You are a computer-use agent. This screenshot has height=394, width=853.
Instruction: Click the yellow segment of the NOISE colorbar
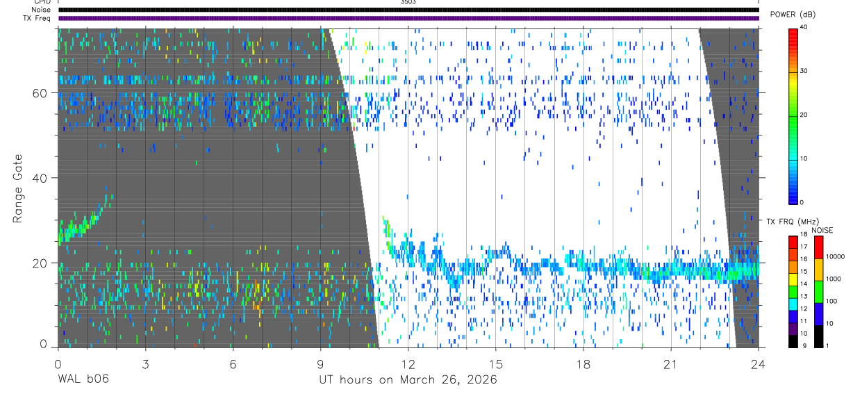[818, 270]
